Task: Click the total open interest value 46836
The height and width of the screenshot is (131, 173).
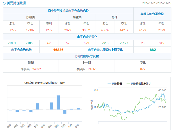Action: 58,50
